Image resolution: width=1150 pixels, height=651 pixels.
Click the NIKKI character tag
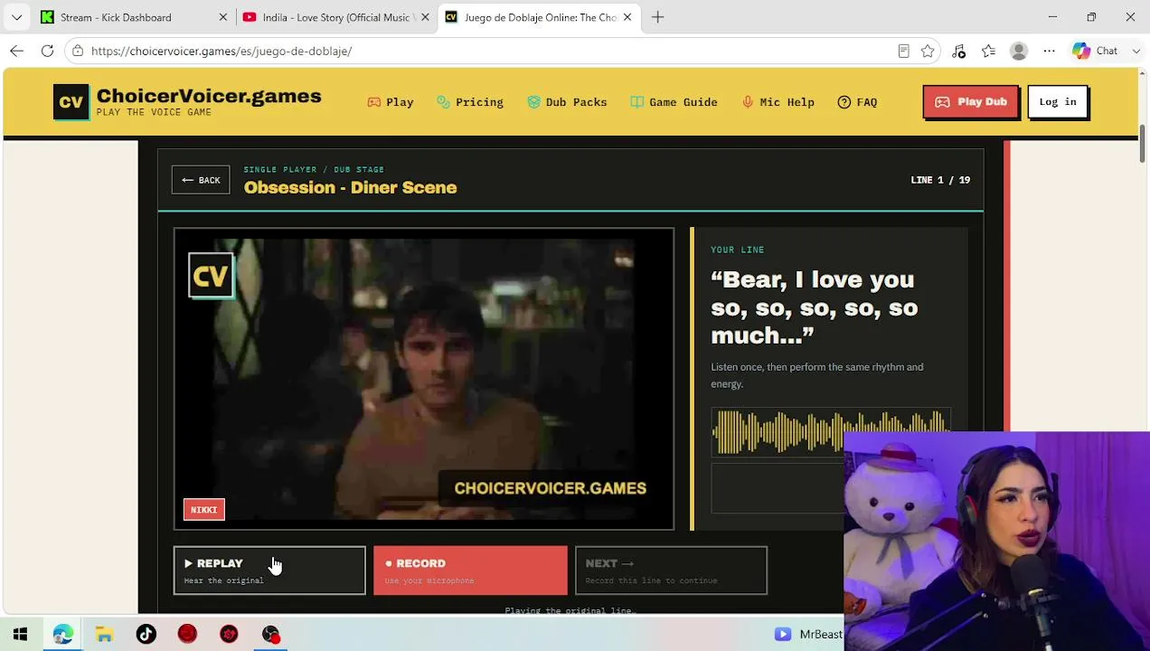[203, 510]
